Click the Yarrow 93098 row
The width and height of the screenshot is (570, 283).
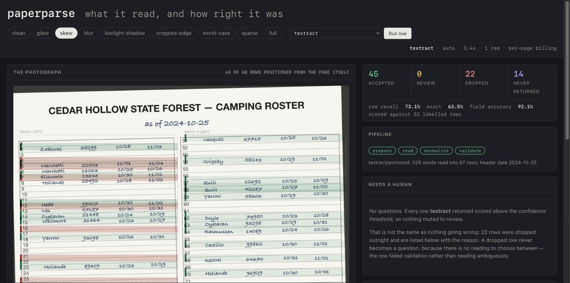click(99, 238)
